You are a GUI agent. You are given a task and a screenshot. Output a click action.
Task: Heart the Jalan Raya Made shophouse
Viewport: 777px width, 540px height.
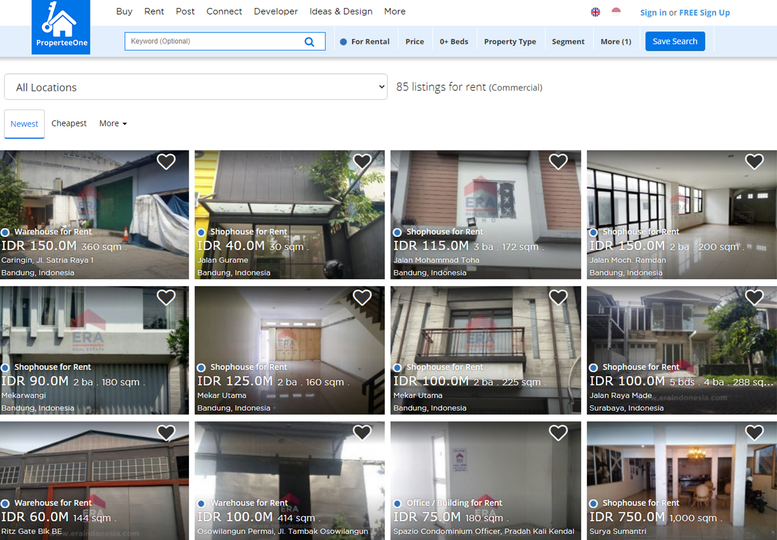(754, 298)
